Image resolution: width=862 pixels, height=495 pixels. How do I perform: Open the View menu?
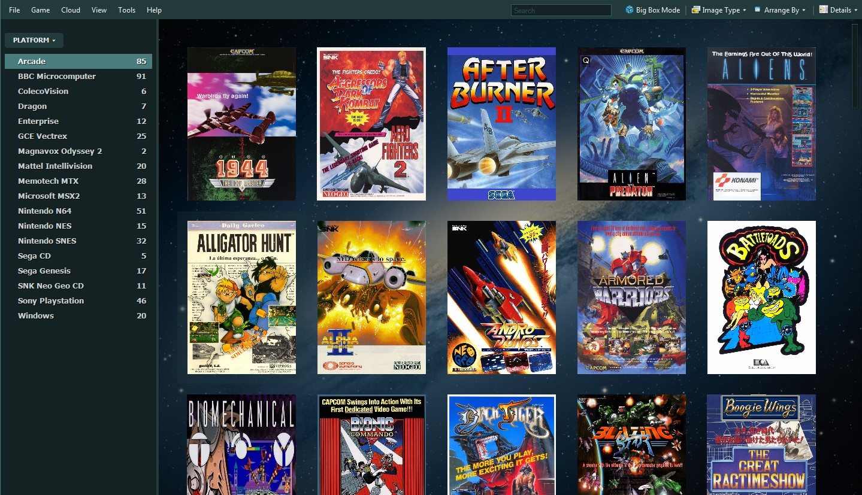99,10
